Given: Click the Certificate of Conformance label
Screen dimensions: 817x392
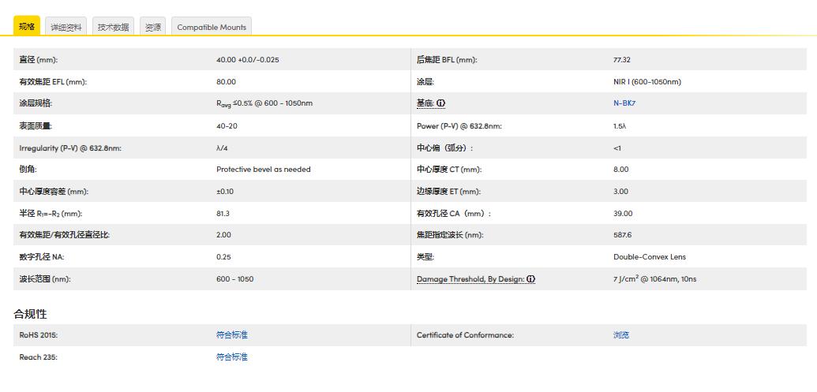Looking at the screenshot, I should click(x=465, y=335).
